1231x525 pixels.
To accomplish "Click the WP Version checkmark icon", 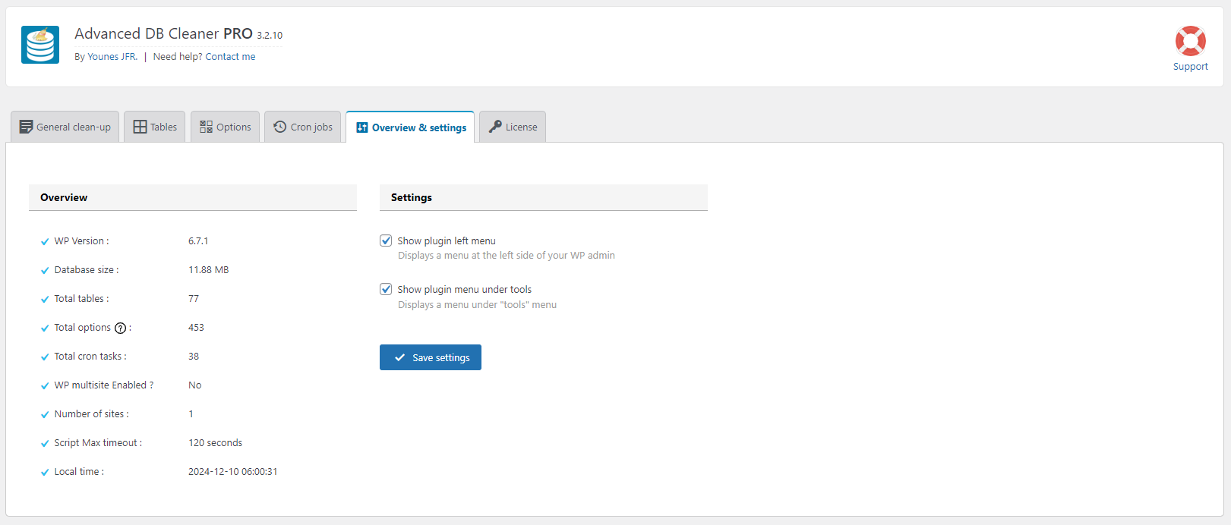I will click(45, 242).
